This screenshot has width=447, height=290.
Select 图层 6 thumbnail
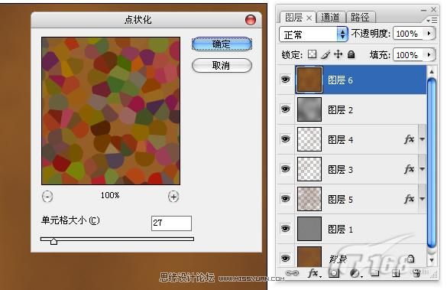coord(309,80)
